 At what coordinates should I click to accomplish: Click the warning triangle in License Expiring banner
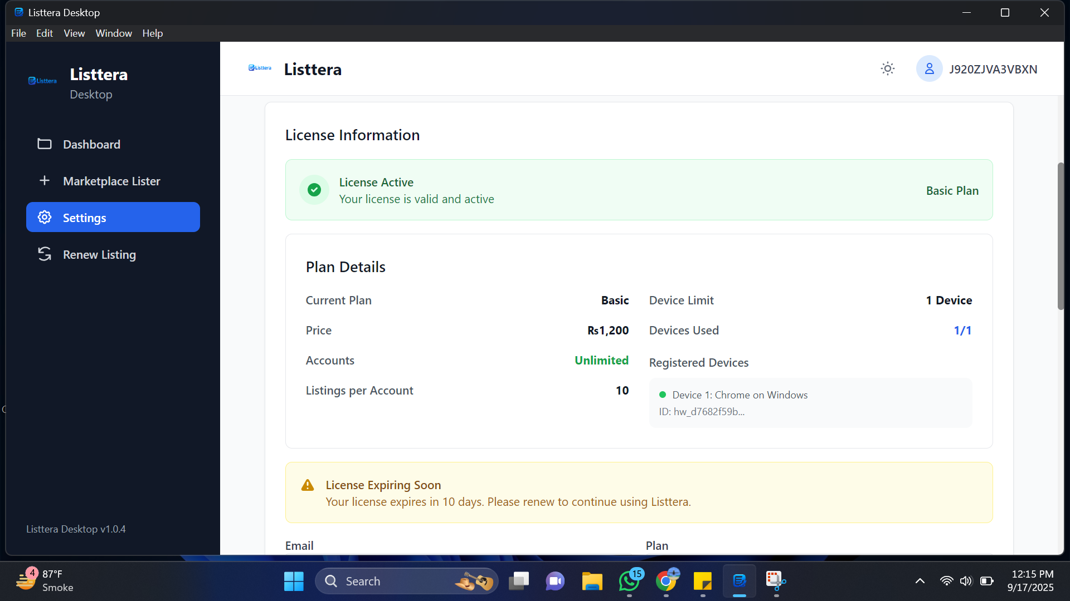(307, 485)
